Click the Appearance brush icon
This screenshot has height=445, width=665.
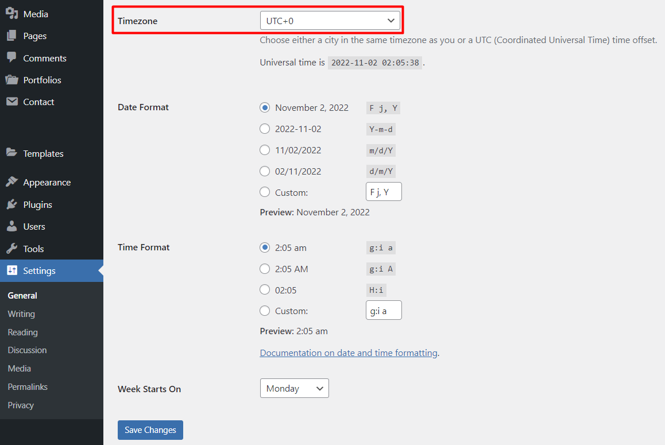click(x=12, y=182)
